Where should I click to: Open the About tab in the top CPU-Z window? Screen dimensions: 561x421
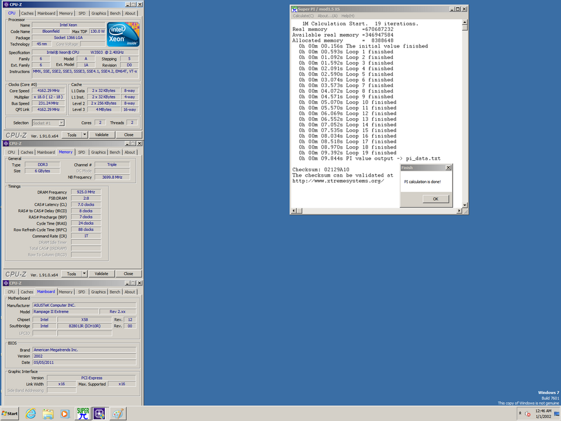(130, 13)
